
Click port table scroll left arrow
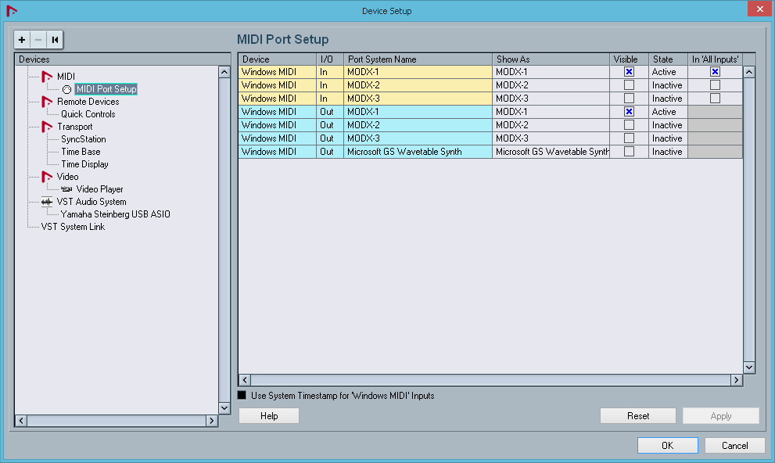pos(245,380)
